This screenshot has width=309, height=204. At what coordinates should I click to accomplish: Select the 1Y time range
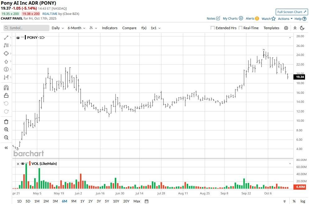pyautogui.click(x=82, y=201)
